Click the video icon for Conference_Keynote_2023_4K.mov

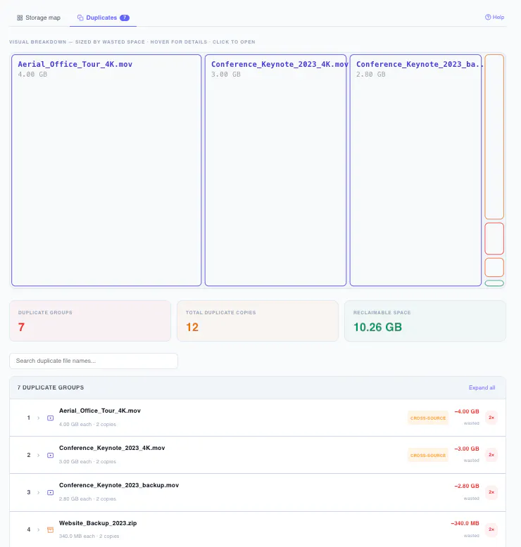pyautogui.click(x=50, y=456)
